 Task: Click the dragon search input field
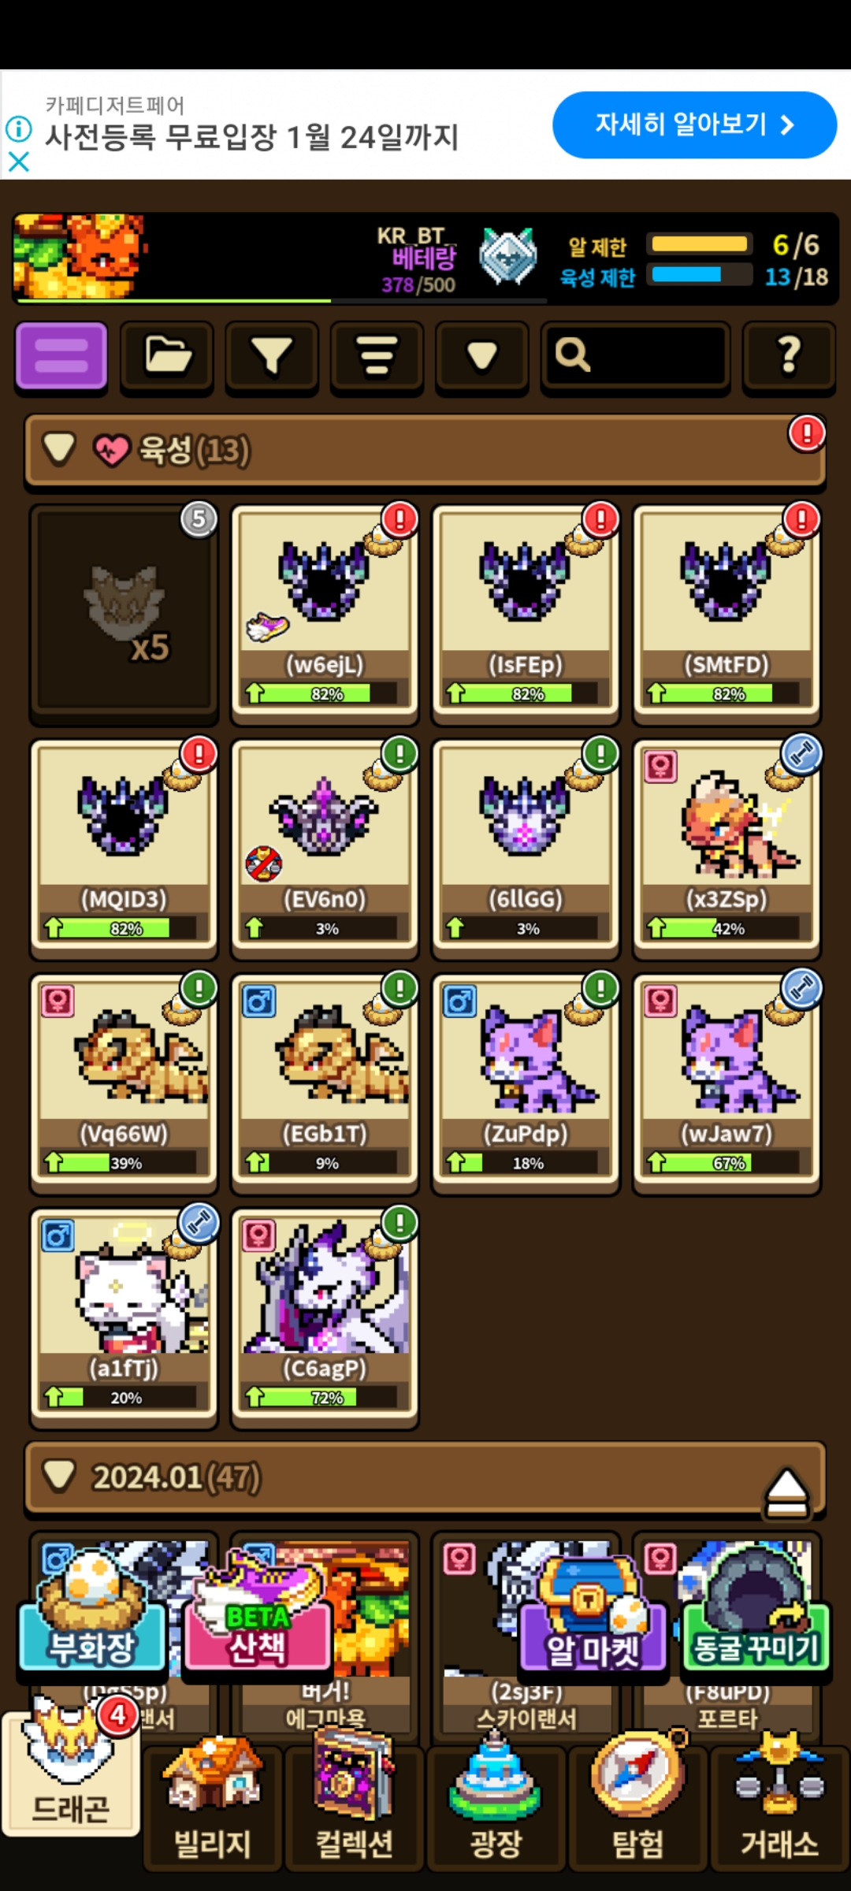635,356
